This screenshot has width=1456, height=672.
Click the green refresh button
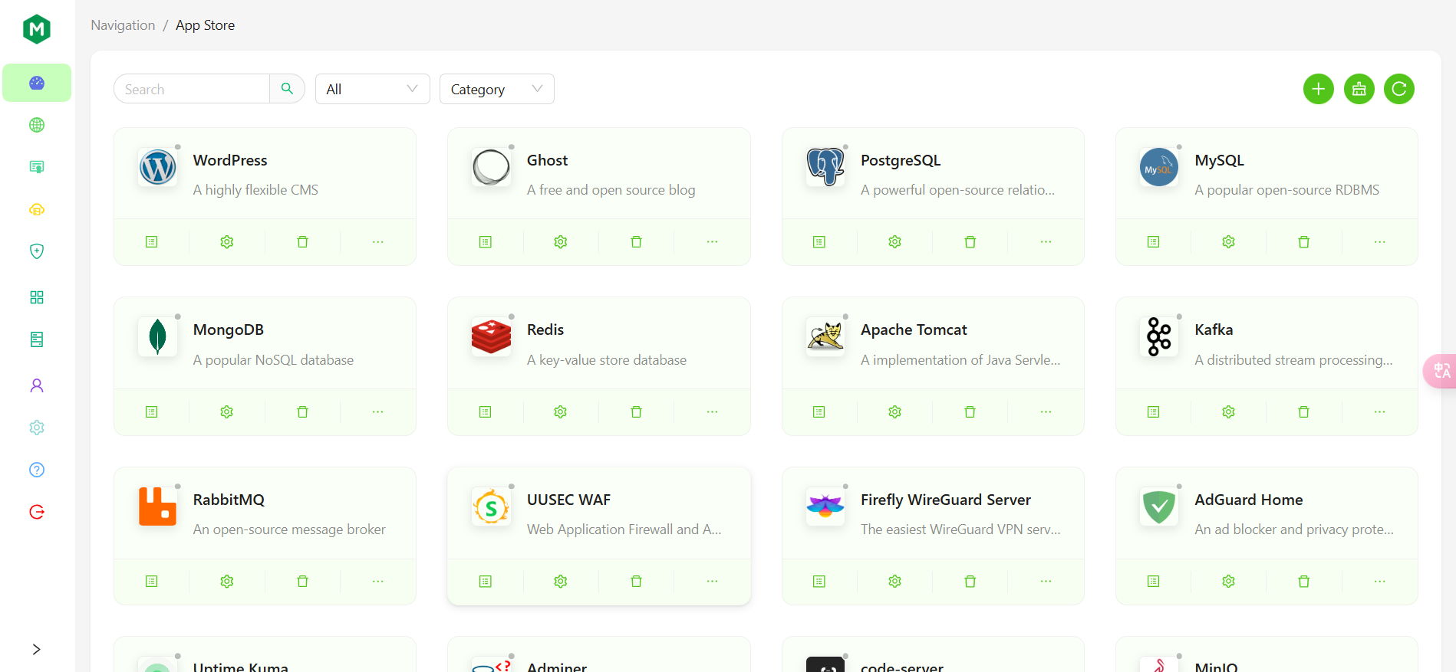1399,89
